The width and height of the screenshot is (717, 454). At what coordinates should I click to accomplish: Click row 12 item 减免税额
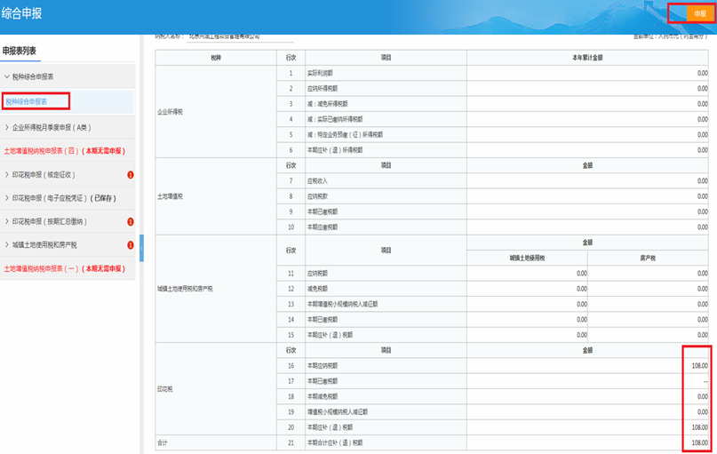[x=317, y=289]
